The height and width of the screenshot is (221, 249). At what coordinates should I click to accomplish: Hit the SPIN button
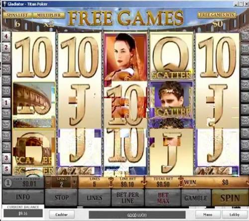(230, 198)
